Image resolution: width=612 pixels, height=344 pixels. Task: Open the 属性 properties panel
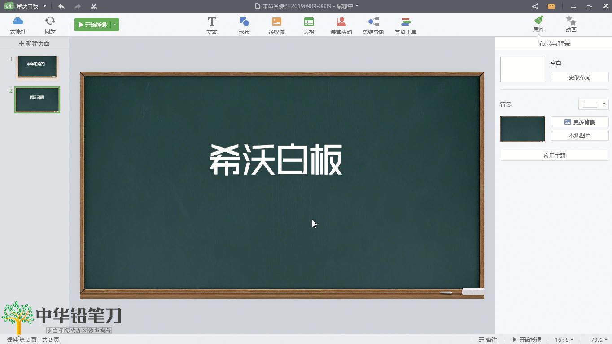538,25
